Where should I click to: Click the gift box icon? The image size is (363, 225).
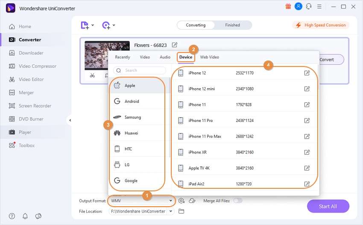[288, 6]
